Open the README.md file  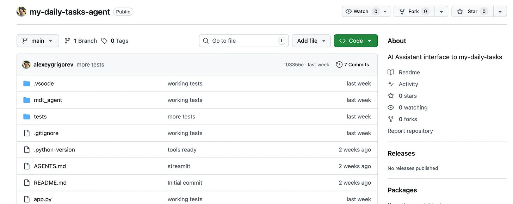(x=50, y=183)
